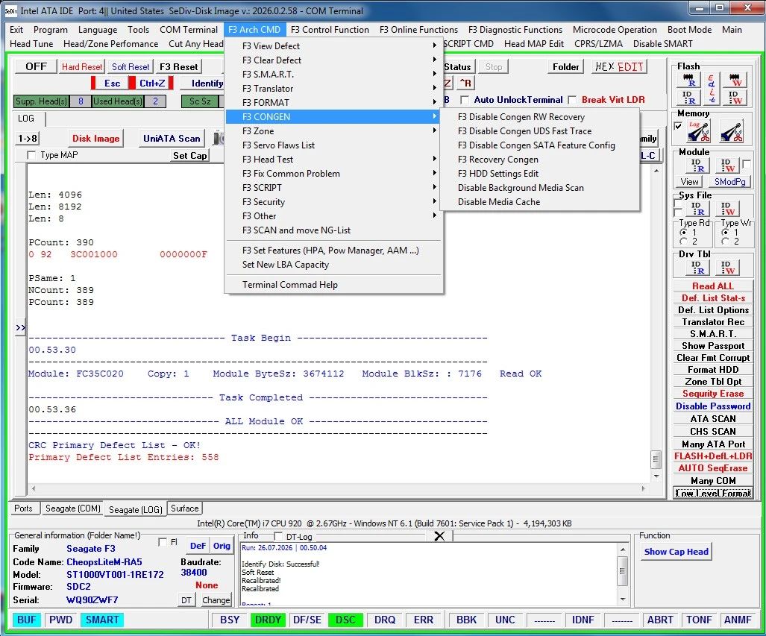Expand the F3 Head Test submenu
Screen dimensions: 766x636
333,160
